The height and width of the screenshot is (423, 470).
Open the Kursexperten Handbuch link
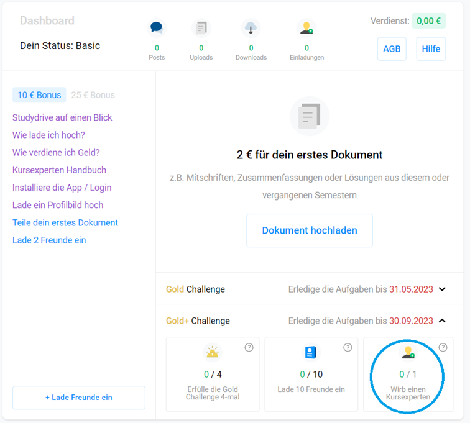coord(59,170)
